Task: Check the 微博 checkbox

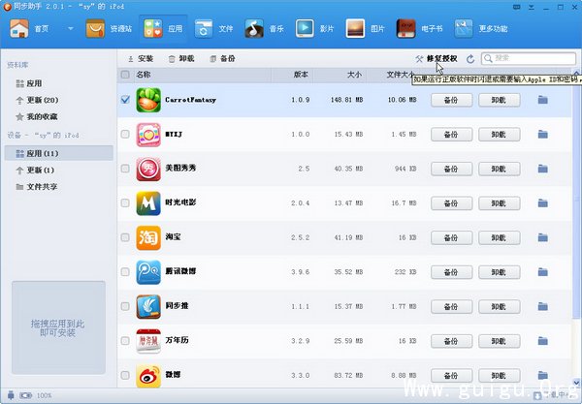Action: pos(125,375)
